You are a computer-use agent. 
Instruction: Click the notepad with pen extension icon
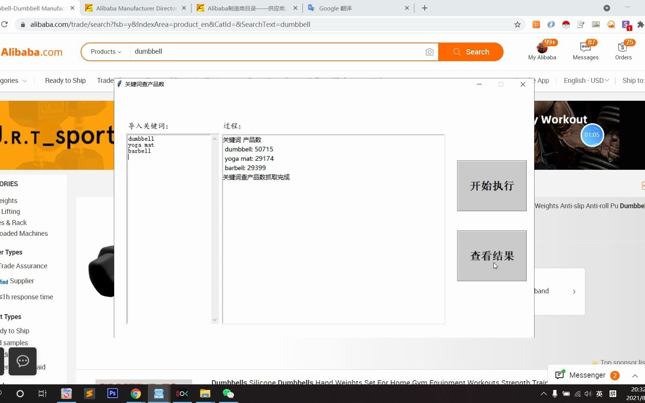(x=581, y=25)
